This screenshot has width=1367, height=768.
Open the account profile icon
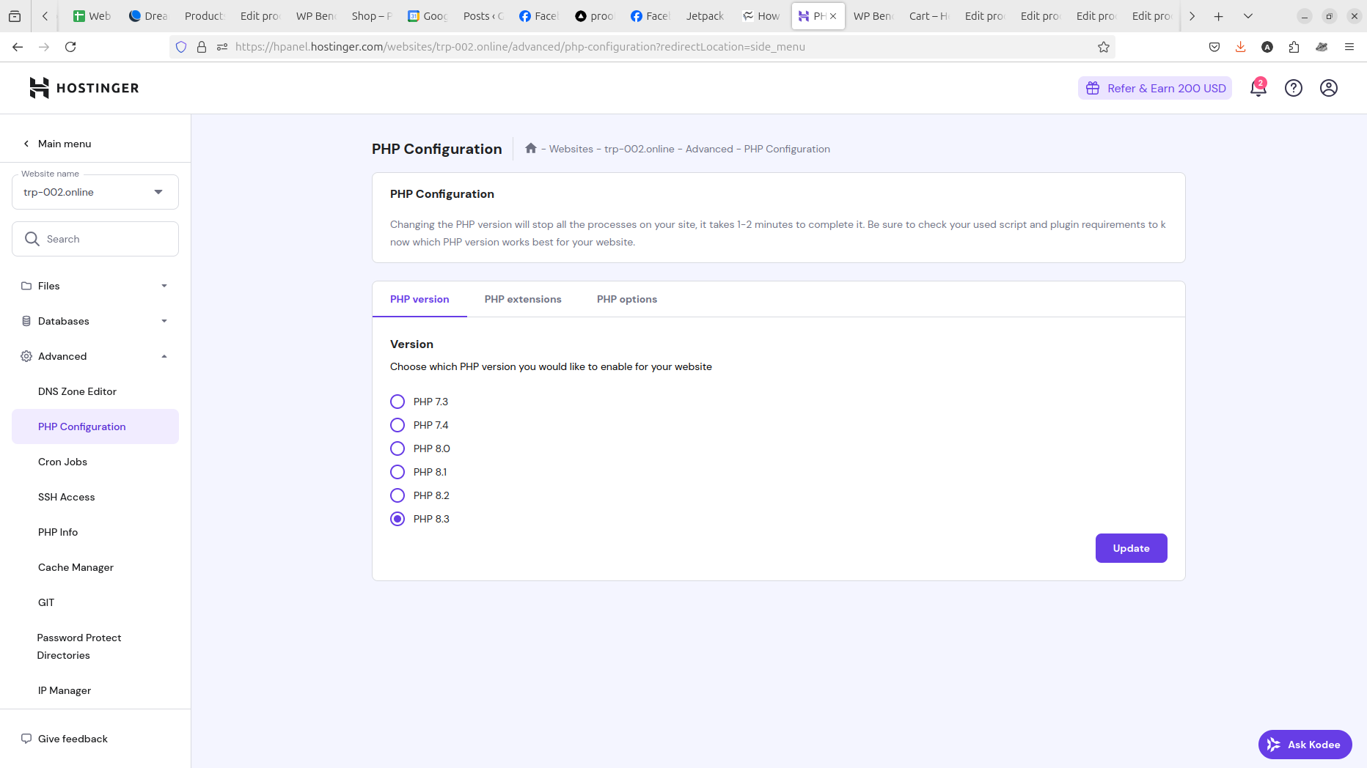point(1328,88)
